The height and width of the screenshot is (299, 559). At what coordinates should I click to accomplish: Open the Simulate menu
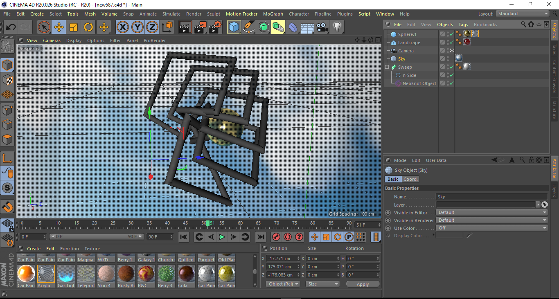[x=171, y=14]
